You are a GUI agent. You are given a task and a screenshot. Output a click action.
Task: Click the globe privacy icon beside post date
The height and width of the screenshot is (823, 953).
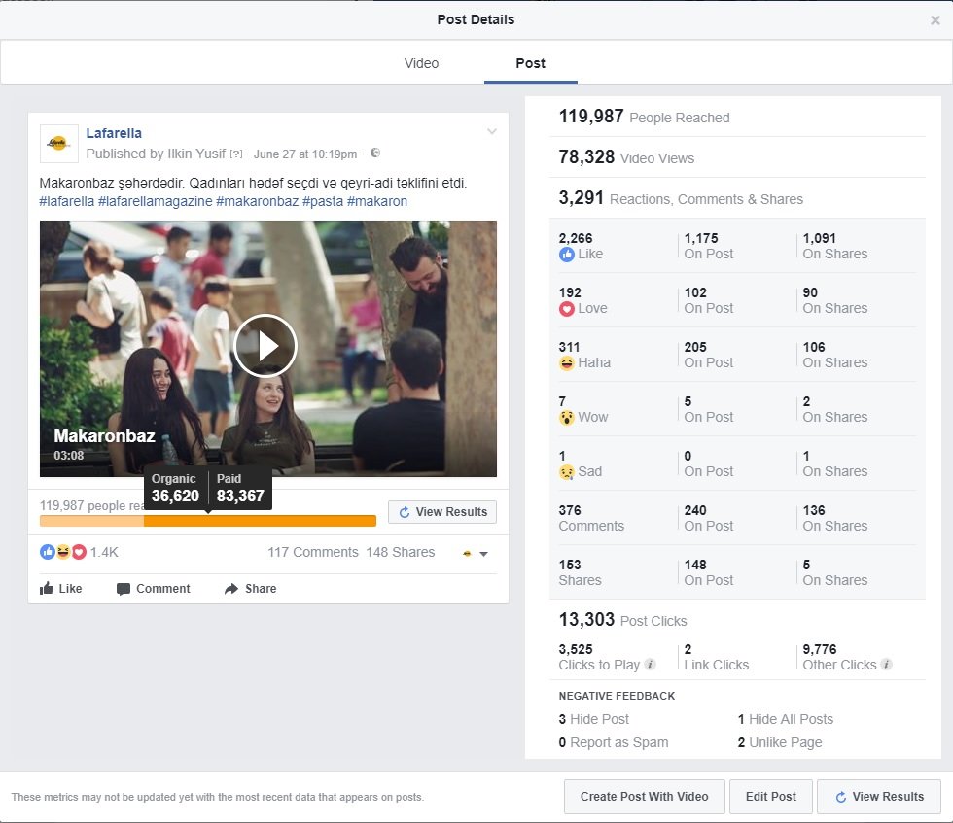point(375,154)
